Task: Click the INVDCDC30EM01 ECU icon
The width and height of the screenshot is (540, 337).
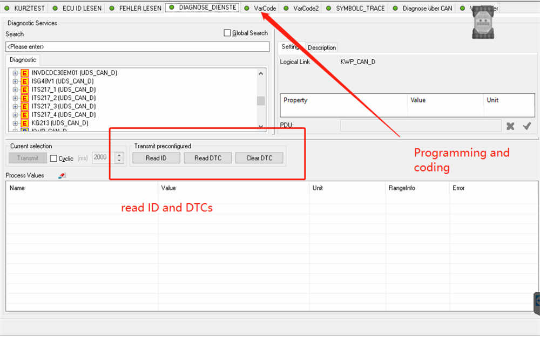Action: 24,73
